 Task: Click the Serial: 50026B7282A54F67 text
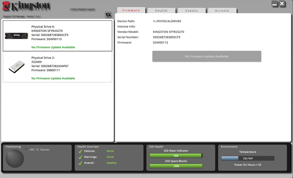pos(50,66)
